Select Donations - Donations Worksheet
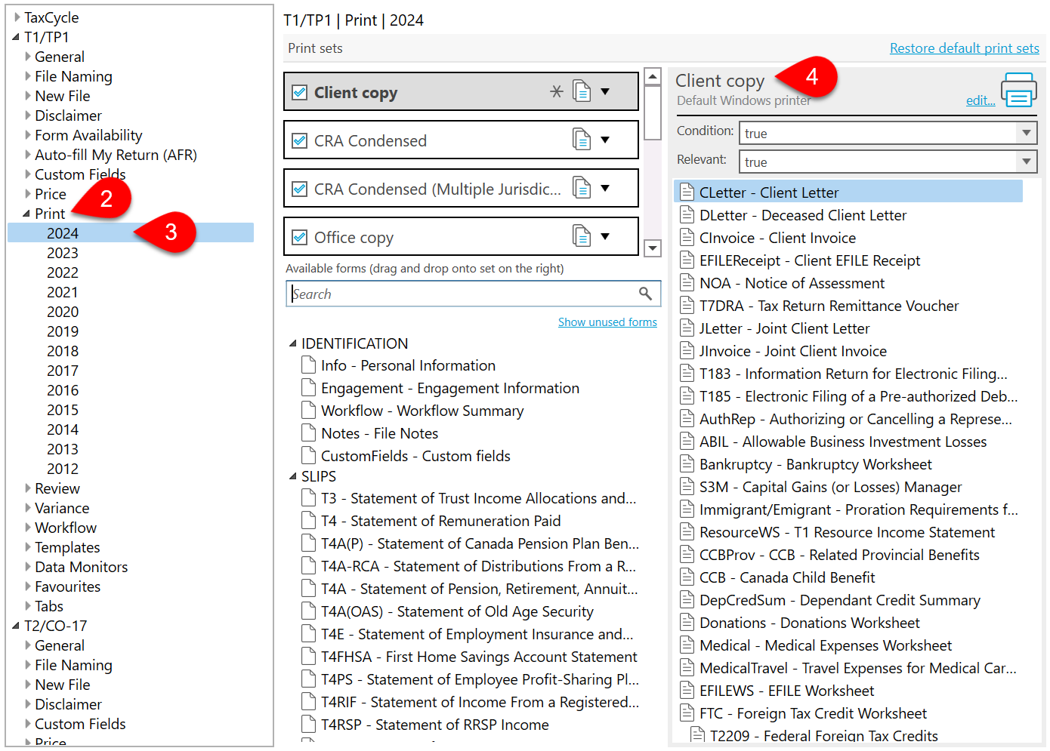Viewport: 1050px width, 751px height. [810, 623]
